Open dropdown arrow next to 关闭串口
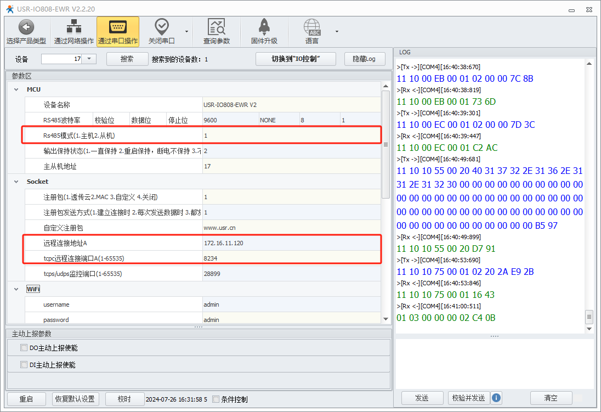The width and height of the screenshot is (601, 412). (x=186, y=31)
